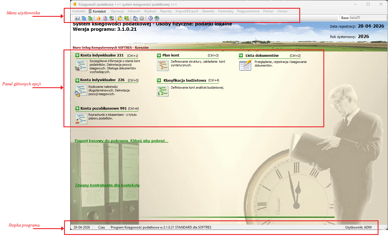The height and width of the screenshot is (238, 388).
Task: Click the green tree structure toolbar icon
Action: (90, 18)
